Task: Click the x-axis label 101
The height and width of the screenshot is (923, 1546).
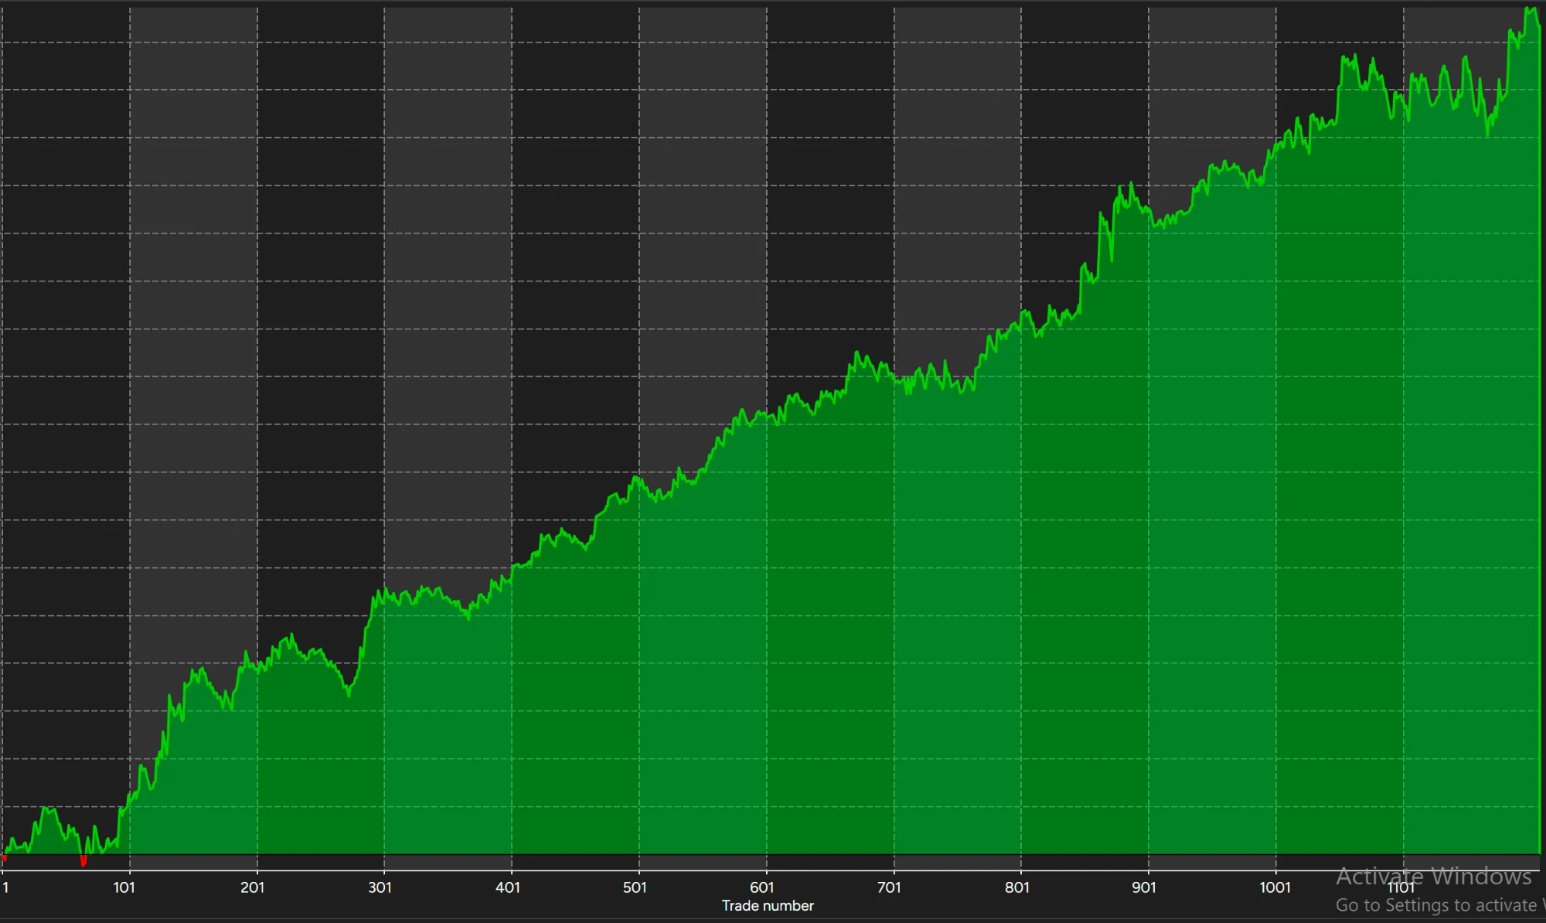Action: coord(124,887)
